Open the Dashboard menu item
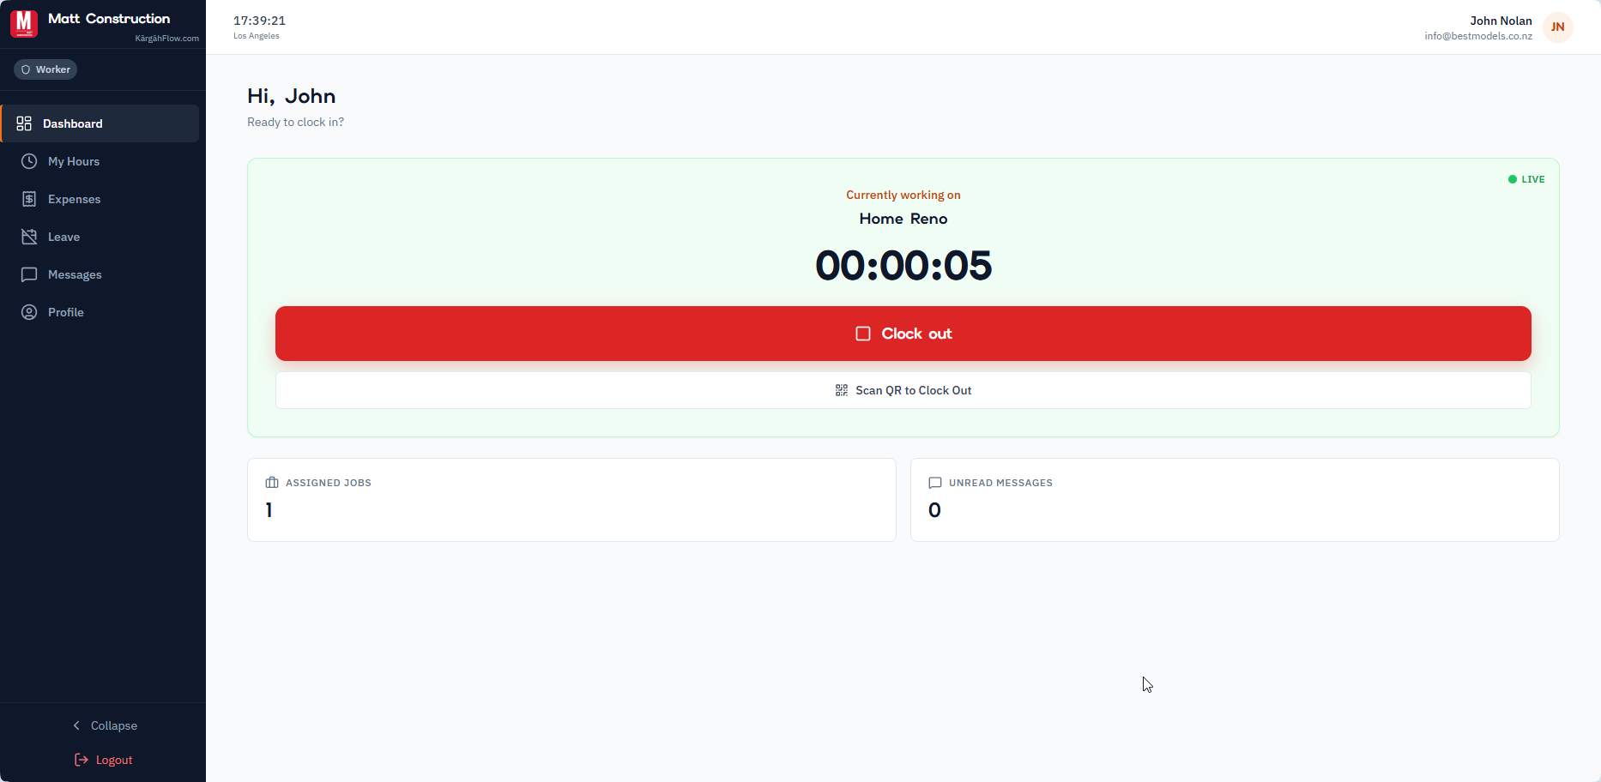1601x782 pixels. (100, 123)
